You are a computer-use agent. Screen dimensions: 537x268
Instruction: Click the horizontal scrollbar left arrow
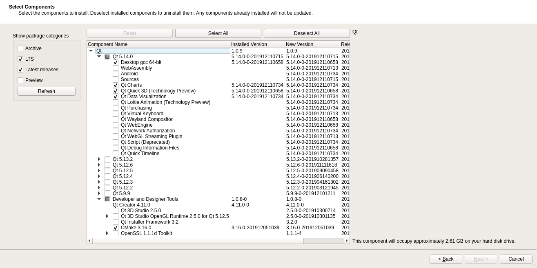click(90, 241)
